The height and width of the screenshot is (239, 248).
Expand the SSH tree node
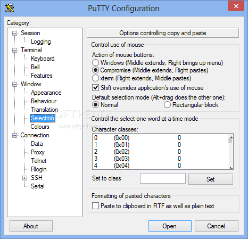click(x=24, y=178)
